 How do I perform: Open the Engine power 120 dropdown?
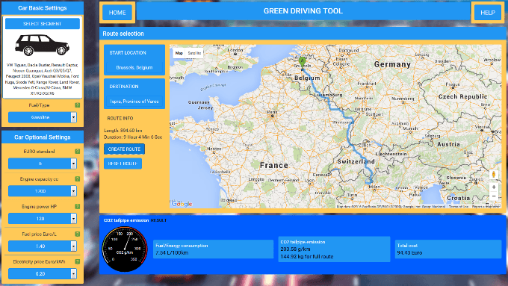pyautogui.click(x=43, y=219)
